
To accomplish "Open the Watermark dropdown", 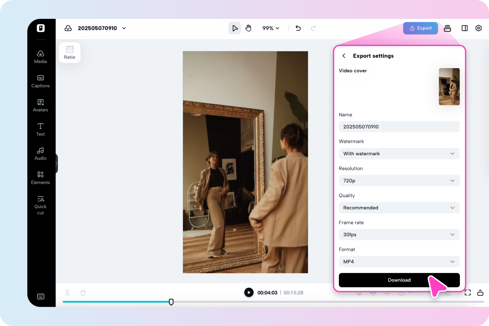I will 399,154.
